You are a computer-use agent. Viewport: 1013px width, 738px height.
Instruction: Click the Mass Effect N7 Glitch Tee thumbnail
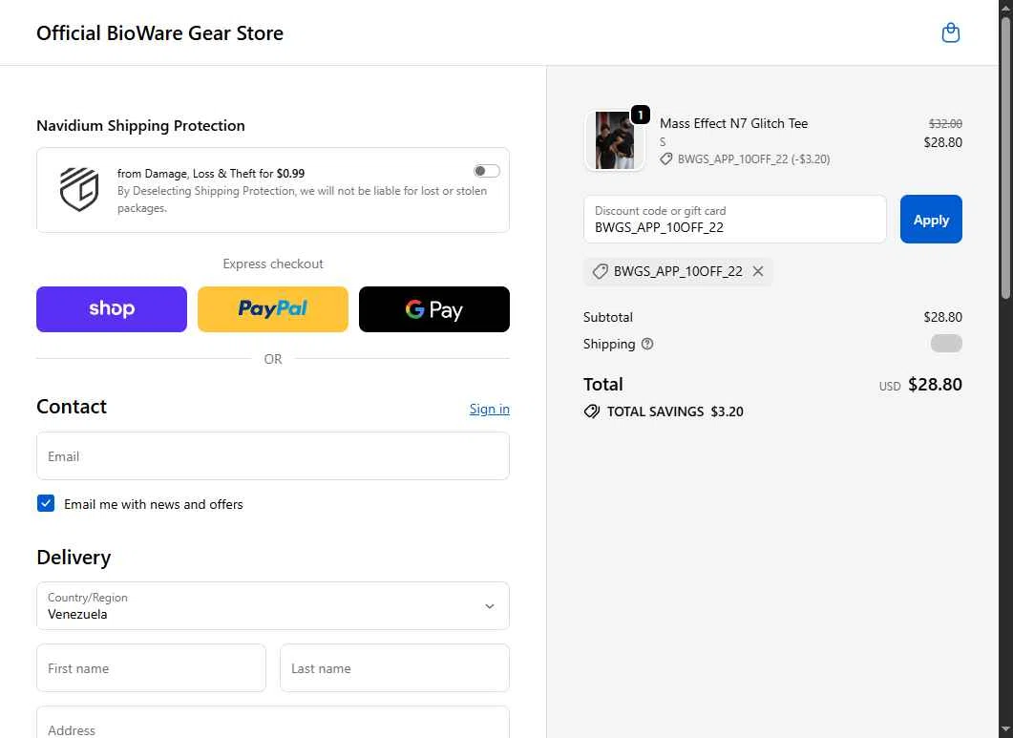615,140
